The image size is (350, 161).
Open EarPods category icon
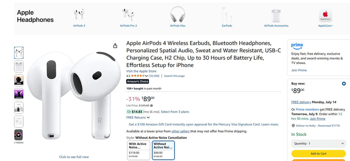click(x=227, y=14)
